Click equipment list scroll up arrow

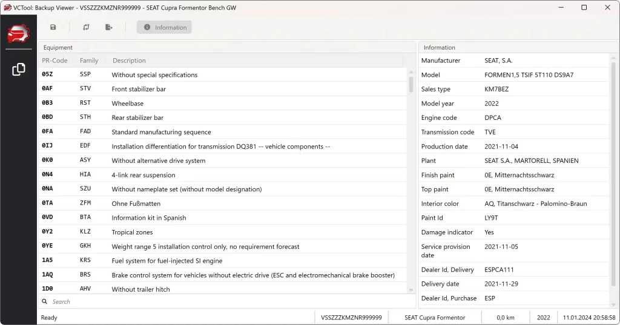[411, 73]
